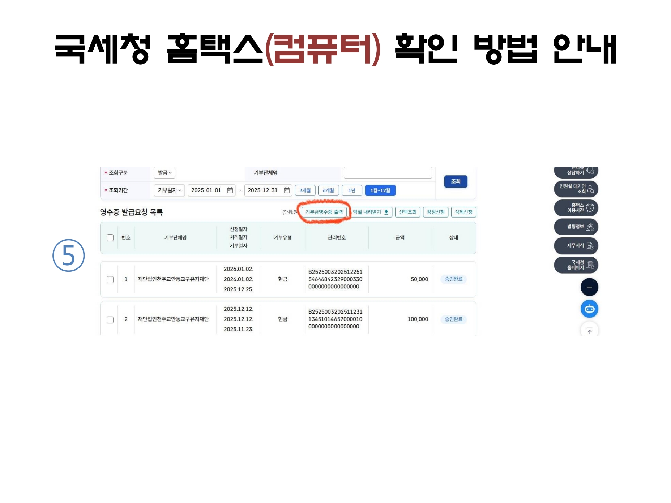Open the end date calendar picker icon
The width and height of the screenshot is (671, 503).
287,190
